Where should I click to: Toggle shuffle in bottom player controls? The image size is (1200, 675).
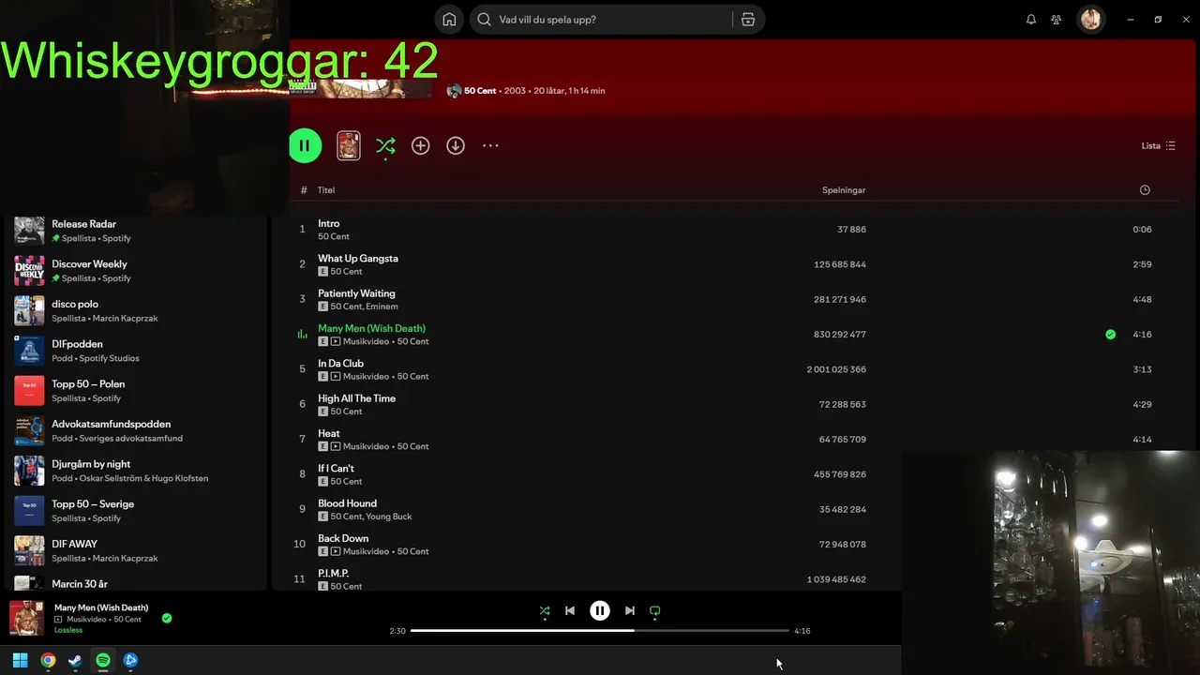click(x=545, y=611)
